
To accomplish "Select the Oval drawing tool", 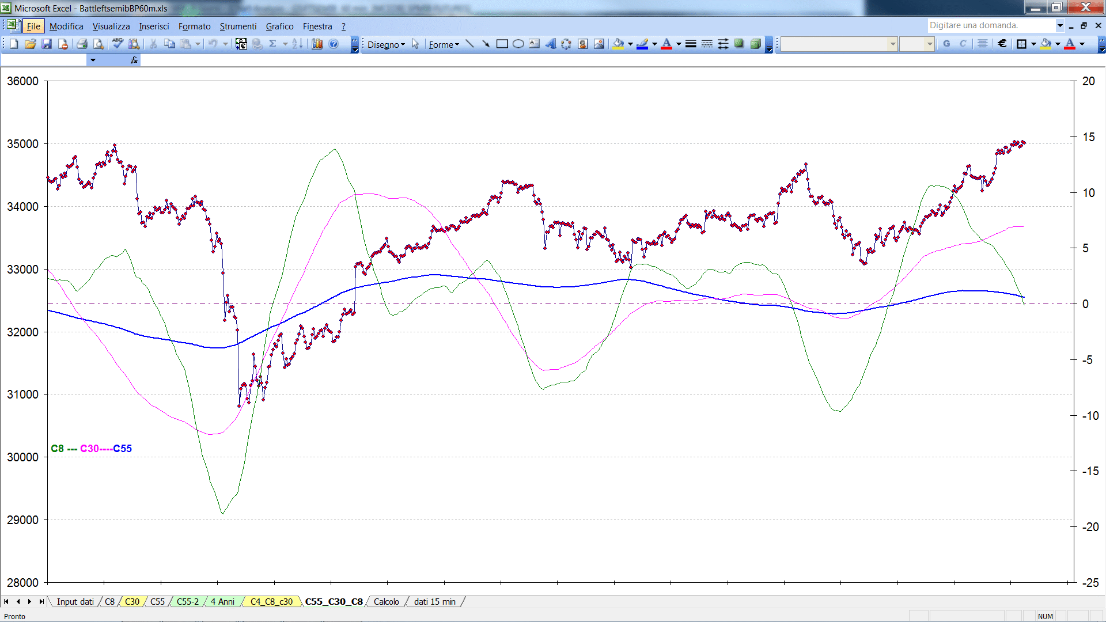I will point(518,44).
